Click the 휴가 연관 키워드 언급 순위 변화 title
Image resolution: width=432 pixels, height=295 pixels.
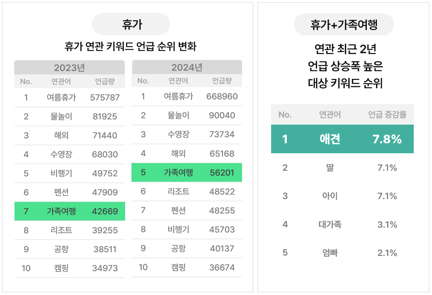click(x=131, y=47)
